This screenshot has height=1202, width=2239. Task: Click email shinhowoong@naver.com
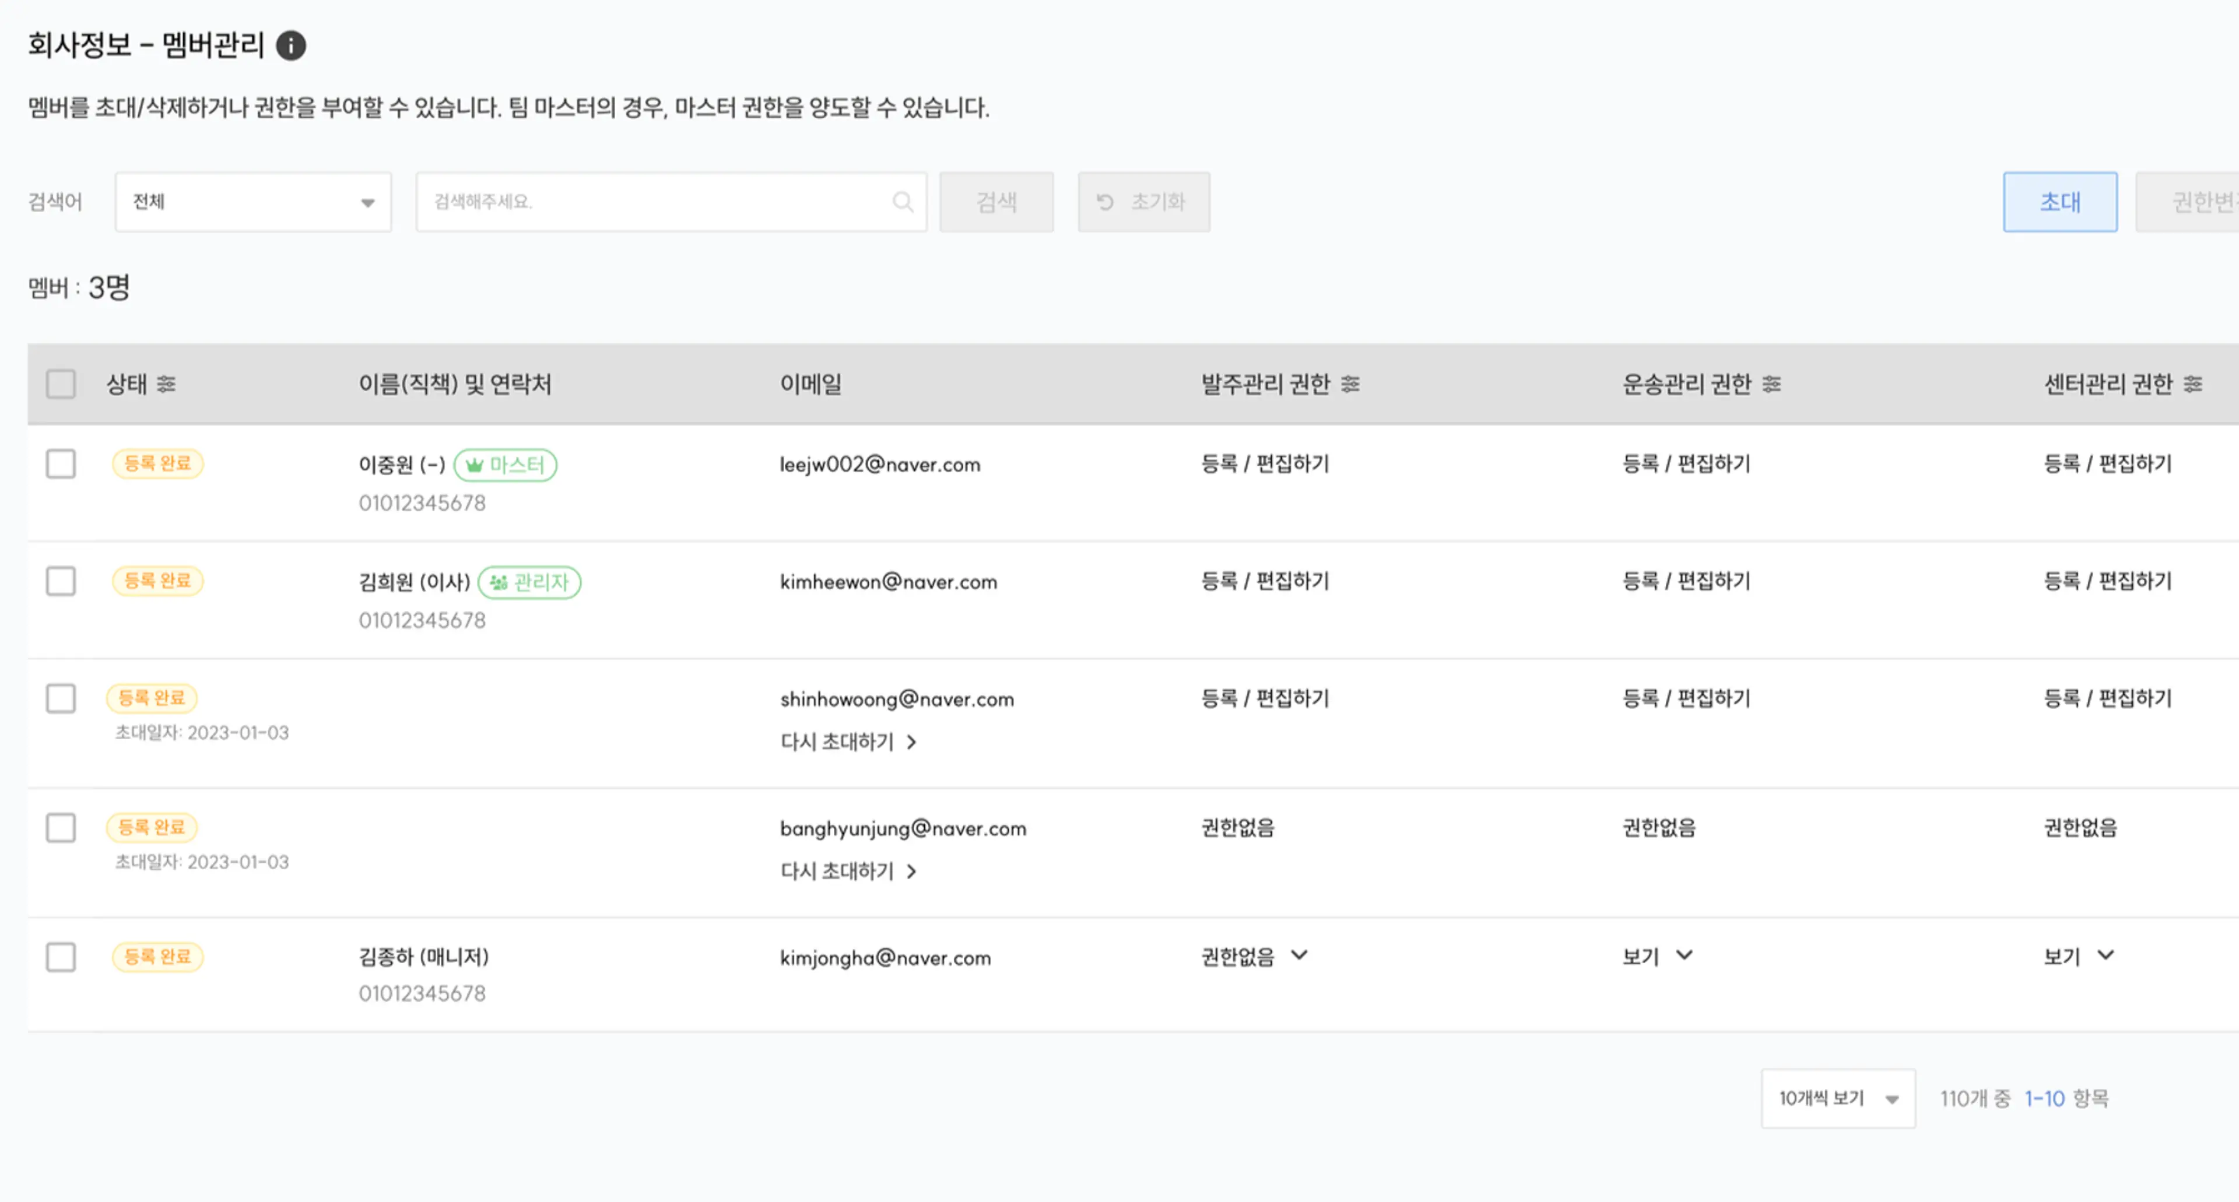[x=897, y=700]
